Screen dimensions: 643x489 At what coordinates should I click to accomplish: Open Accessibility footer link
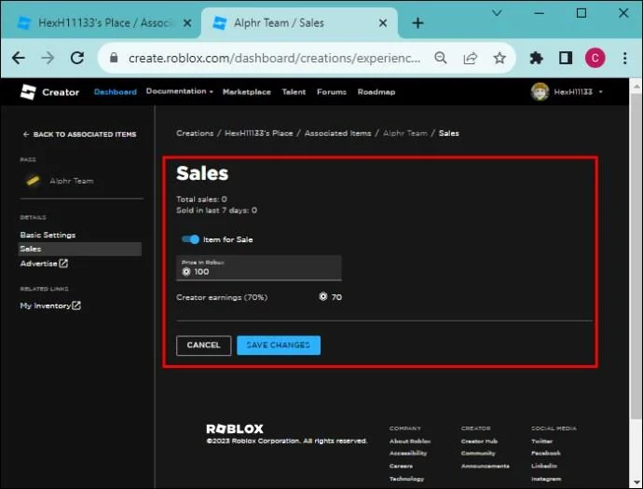pyautogui.click(x=408, y=453)
